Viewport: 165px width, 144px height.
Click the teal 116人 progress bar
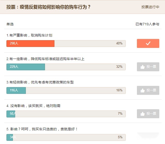[x=16, y=90]
